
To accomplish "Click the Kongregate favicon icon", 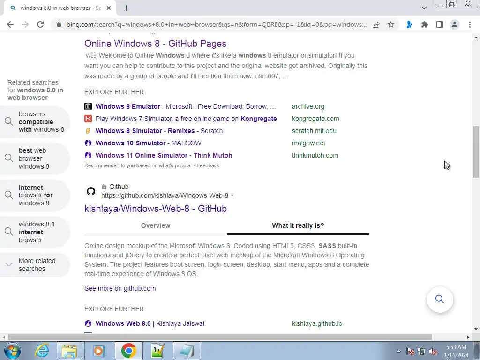I will click(88, 119).
